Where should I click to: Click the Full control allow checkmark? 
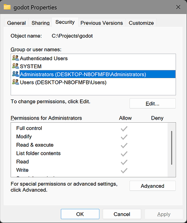coord(124,129)
